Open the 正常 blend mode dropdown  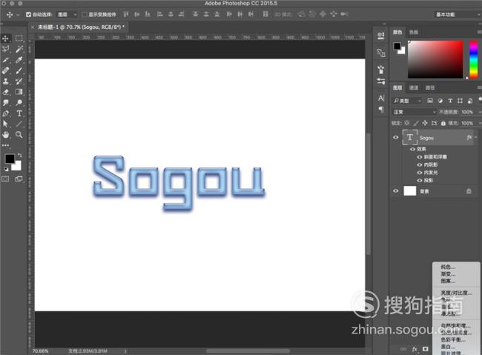pos(415,112)
